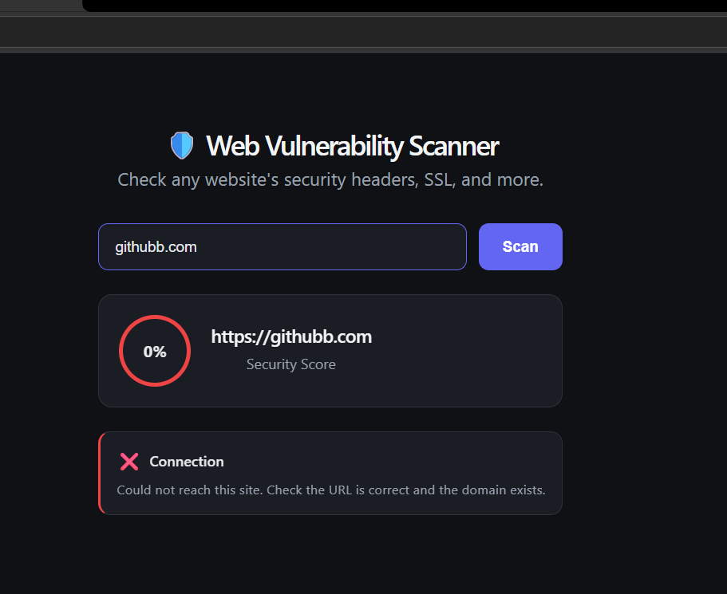Click the blue shield logo icon
Viewport: 727px width, 594px height.
[182, 145]
